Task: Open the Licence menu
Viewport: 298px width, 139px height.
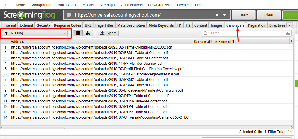Action: click(x=183, y=5)
